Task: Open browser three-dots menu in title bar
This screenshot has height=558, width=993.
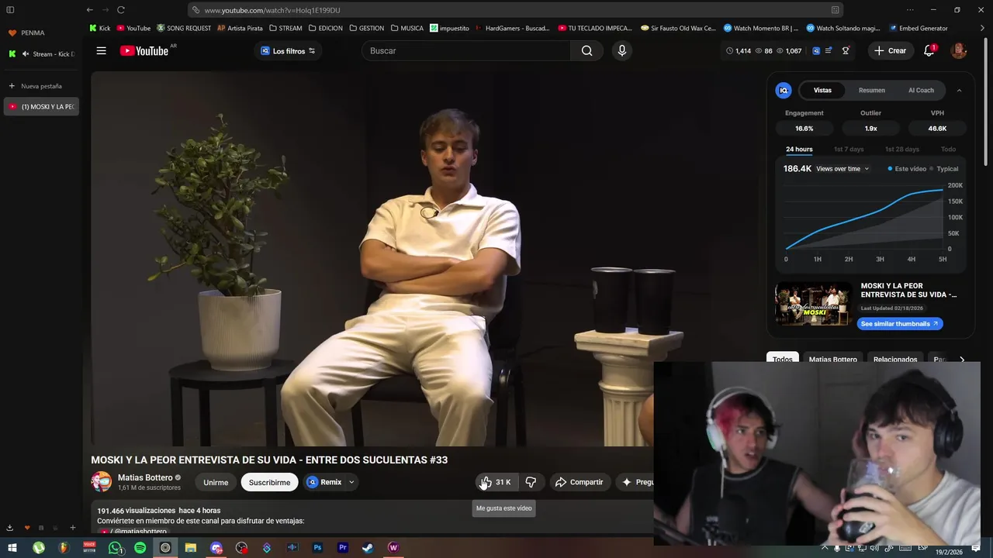Action: [x=910, y=10]
